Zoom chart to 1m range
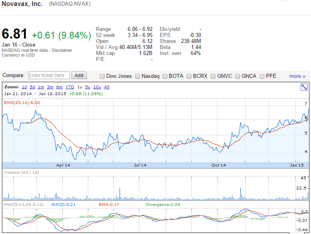Screen dimensions: 311x234 click(41, 87)
